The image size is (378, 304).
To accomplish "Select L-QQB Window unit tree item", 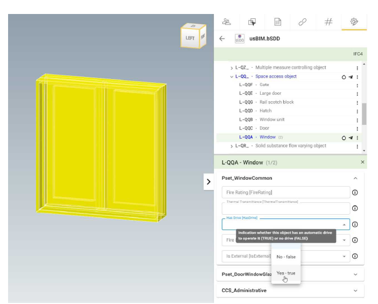I will [x=262, y=119].
